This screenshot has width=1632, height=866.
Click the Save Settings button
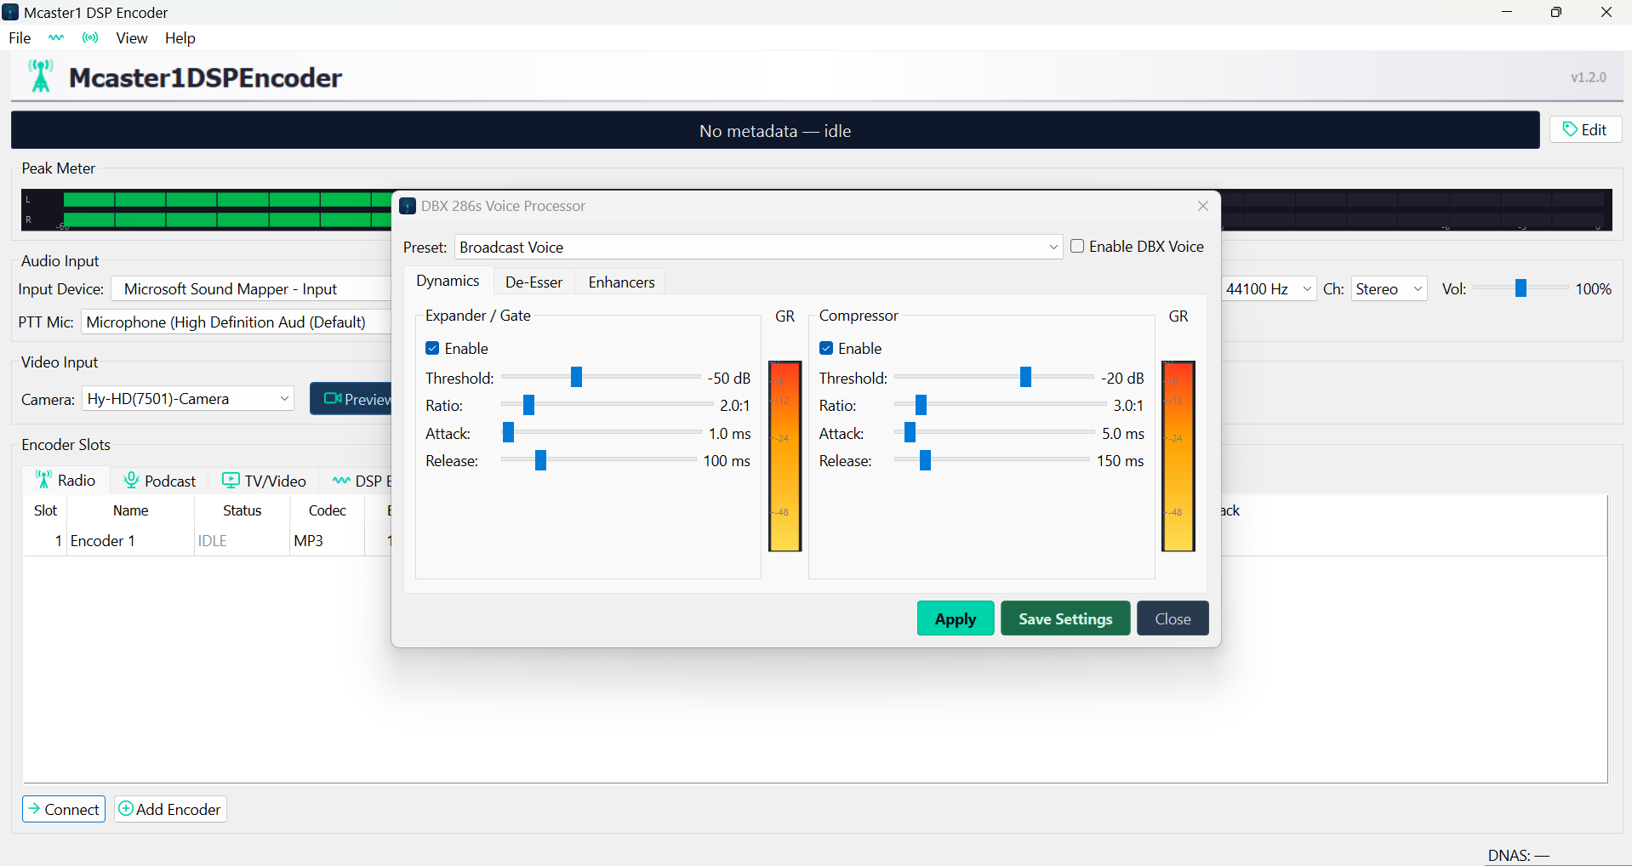pos(1064,618)
